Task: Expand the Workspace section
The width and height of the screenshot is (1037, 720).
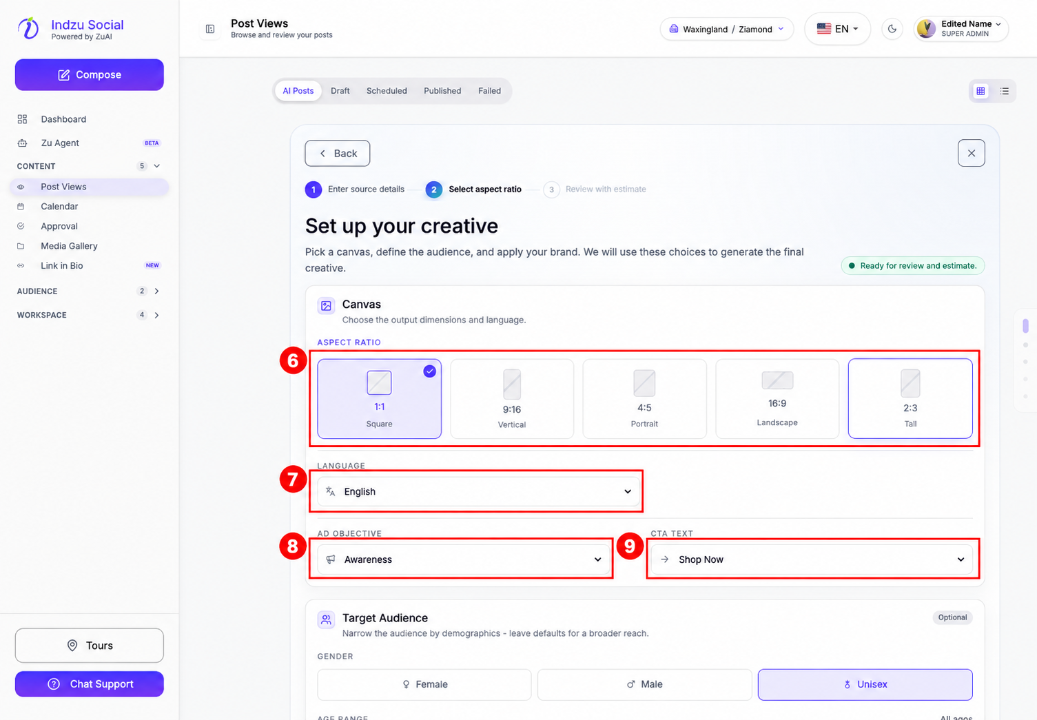Action: click(157, 315)
